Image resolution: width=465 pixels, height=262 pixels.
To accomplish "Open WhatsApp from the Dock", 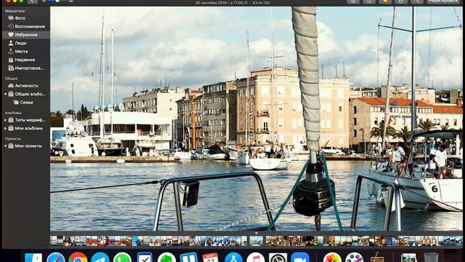I will click(122, 258).
